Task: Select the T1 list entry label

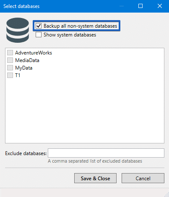Action: pyautogui.click(x=18, y=75)
